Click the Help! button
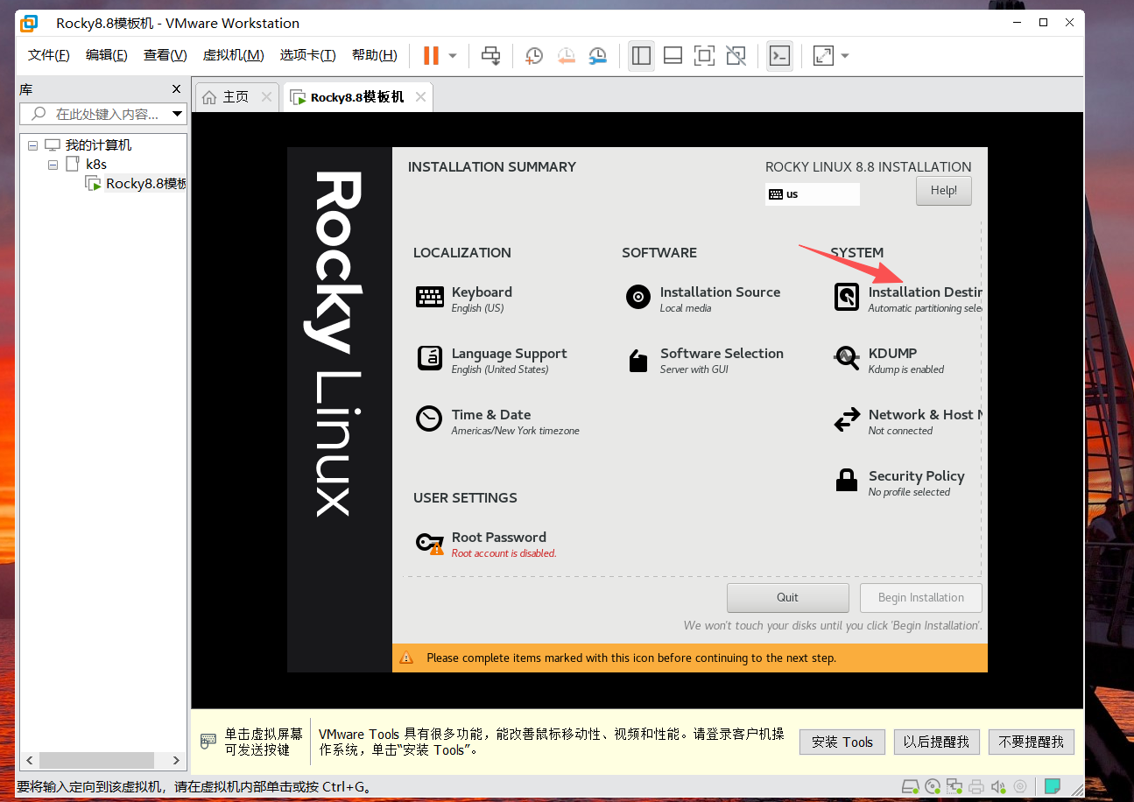The width and height of the screenshot is (1134, 802). pyautogui.click(x=944, y=191)
